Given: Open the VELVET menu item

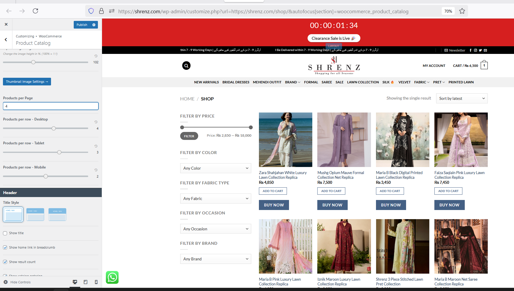Looking at the screenshot, I should [x=404, y=82].
